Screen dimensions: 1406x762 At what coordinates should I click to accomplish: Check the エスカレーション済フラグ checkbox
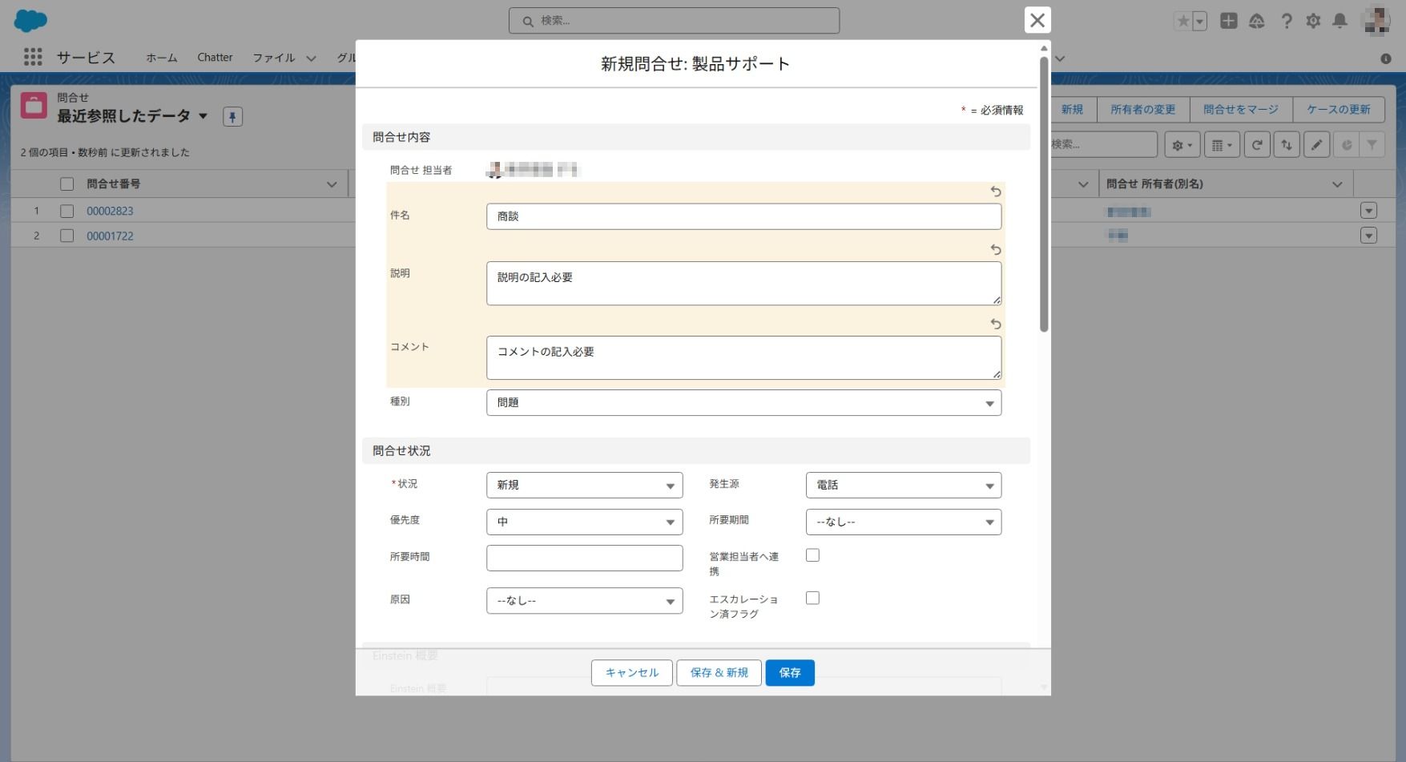[x=812, y=598]
